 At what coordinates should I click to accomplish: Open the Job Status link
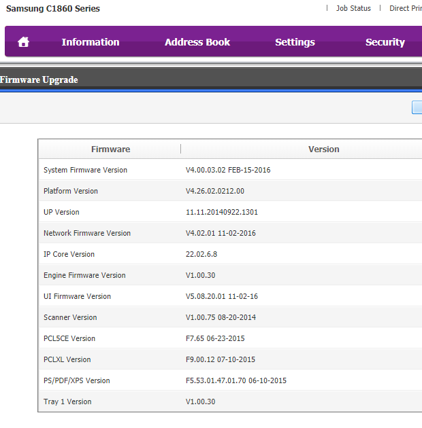click(353, 8)
